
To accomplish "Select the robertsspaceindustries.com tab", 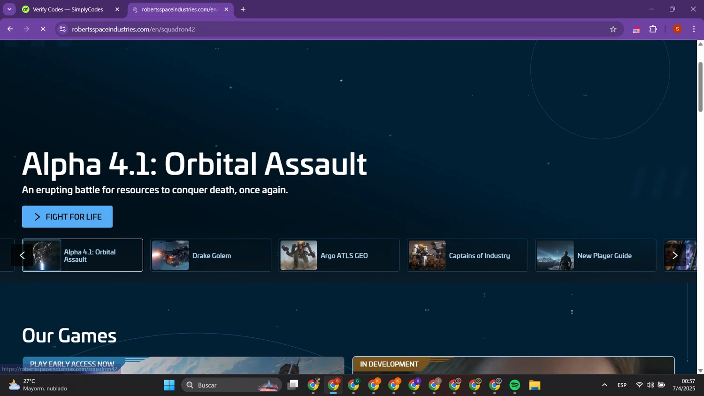I will pos(180,9).
